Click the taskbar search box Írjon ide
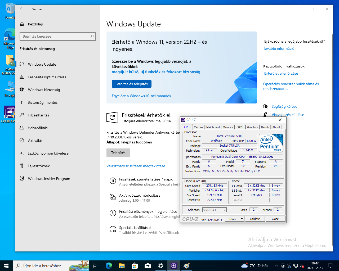Viewport: 339px width, 271px height. (x=51, y=266)
